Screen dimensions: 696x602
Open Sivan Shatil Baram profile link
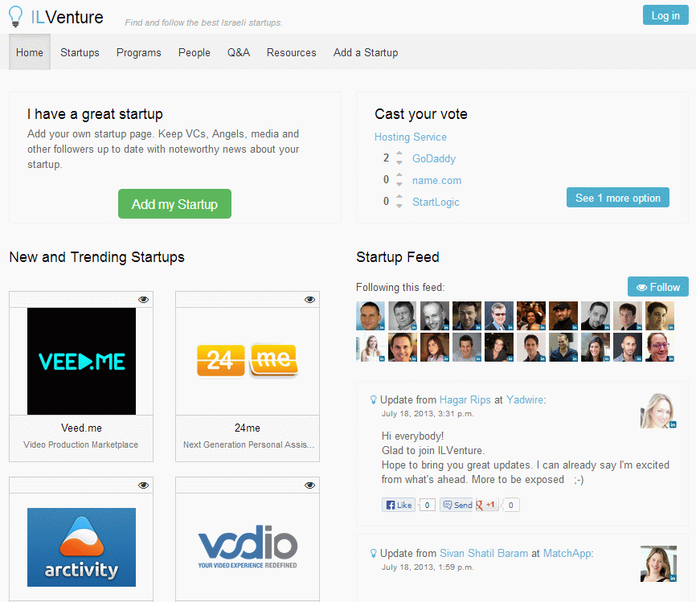(x=484, y=554)
